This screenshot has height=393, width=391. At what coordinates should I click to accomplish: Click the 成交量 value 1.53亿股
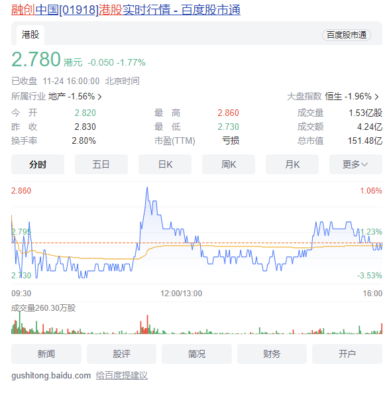coord(366,113)
